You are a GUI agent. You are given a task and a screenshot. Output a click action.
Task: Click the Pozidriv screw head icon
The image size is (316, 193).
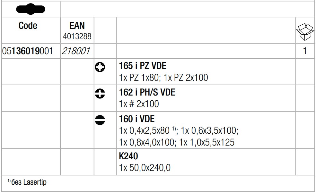(x=100, y=67)
